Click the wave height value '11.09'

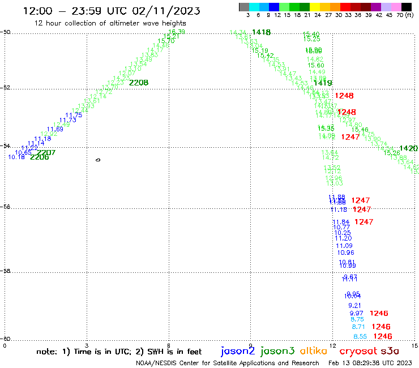344,246
